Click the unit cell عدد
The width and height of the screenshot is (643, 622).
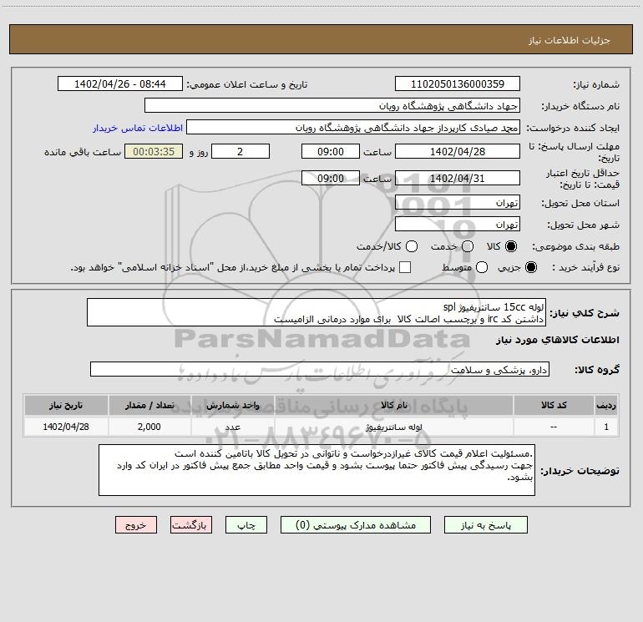tap(232, 427)
